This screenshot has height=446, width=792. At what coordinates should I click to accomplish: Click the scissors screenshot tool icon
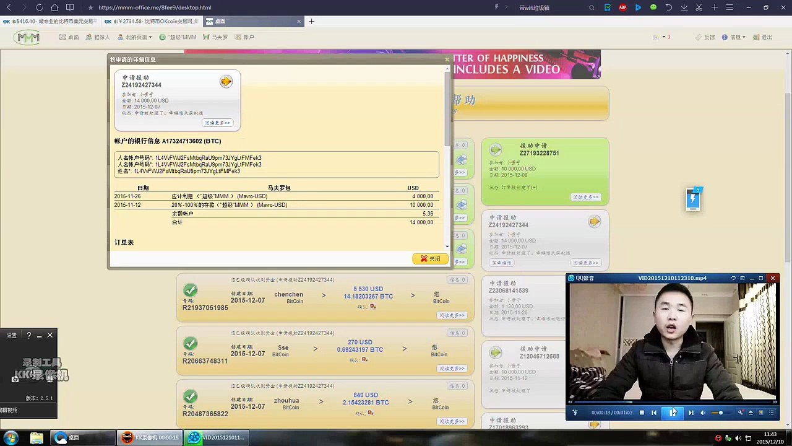point(699,7)
